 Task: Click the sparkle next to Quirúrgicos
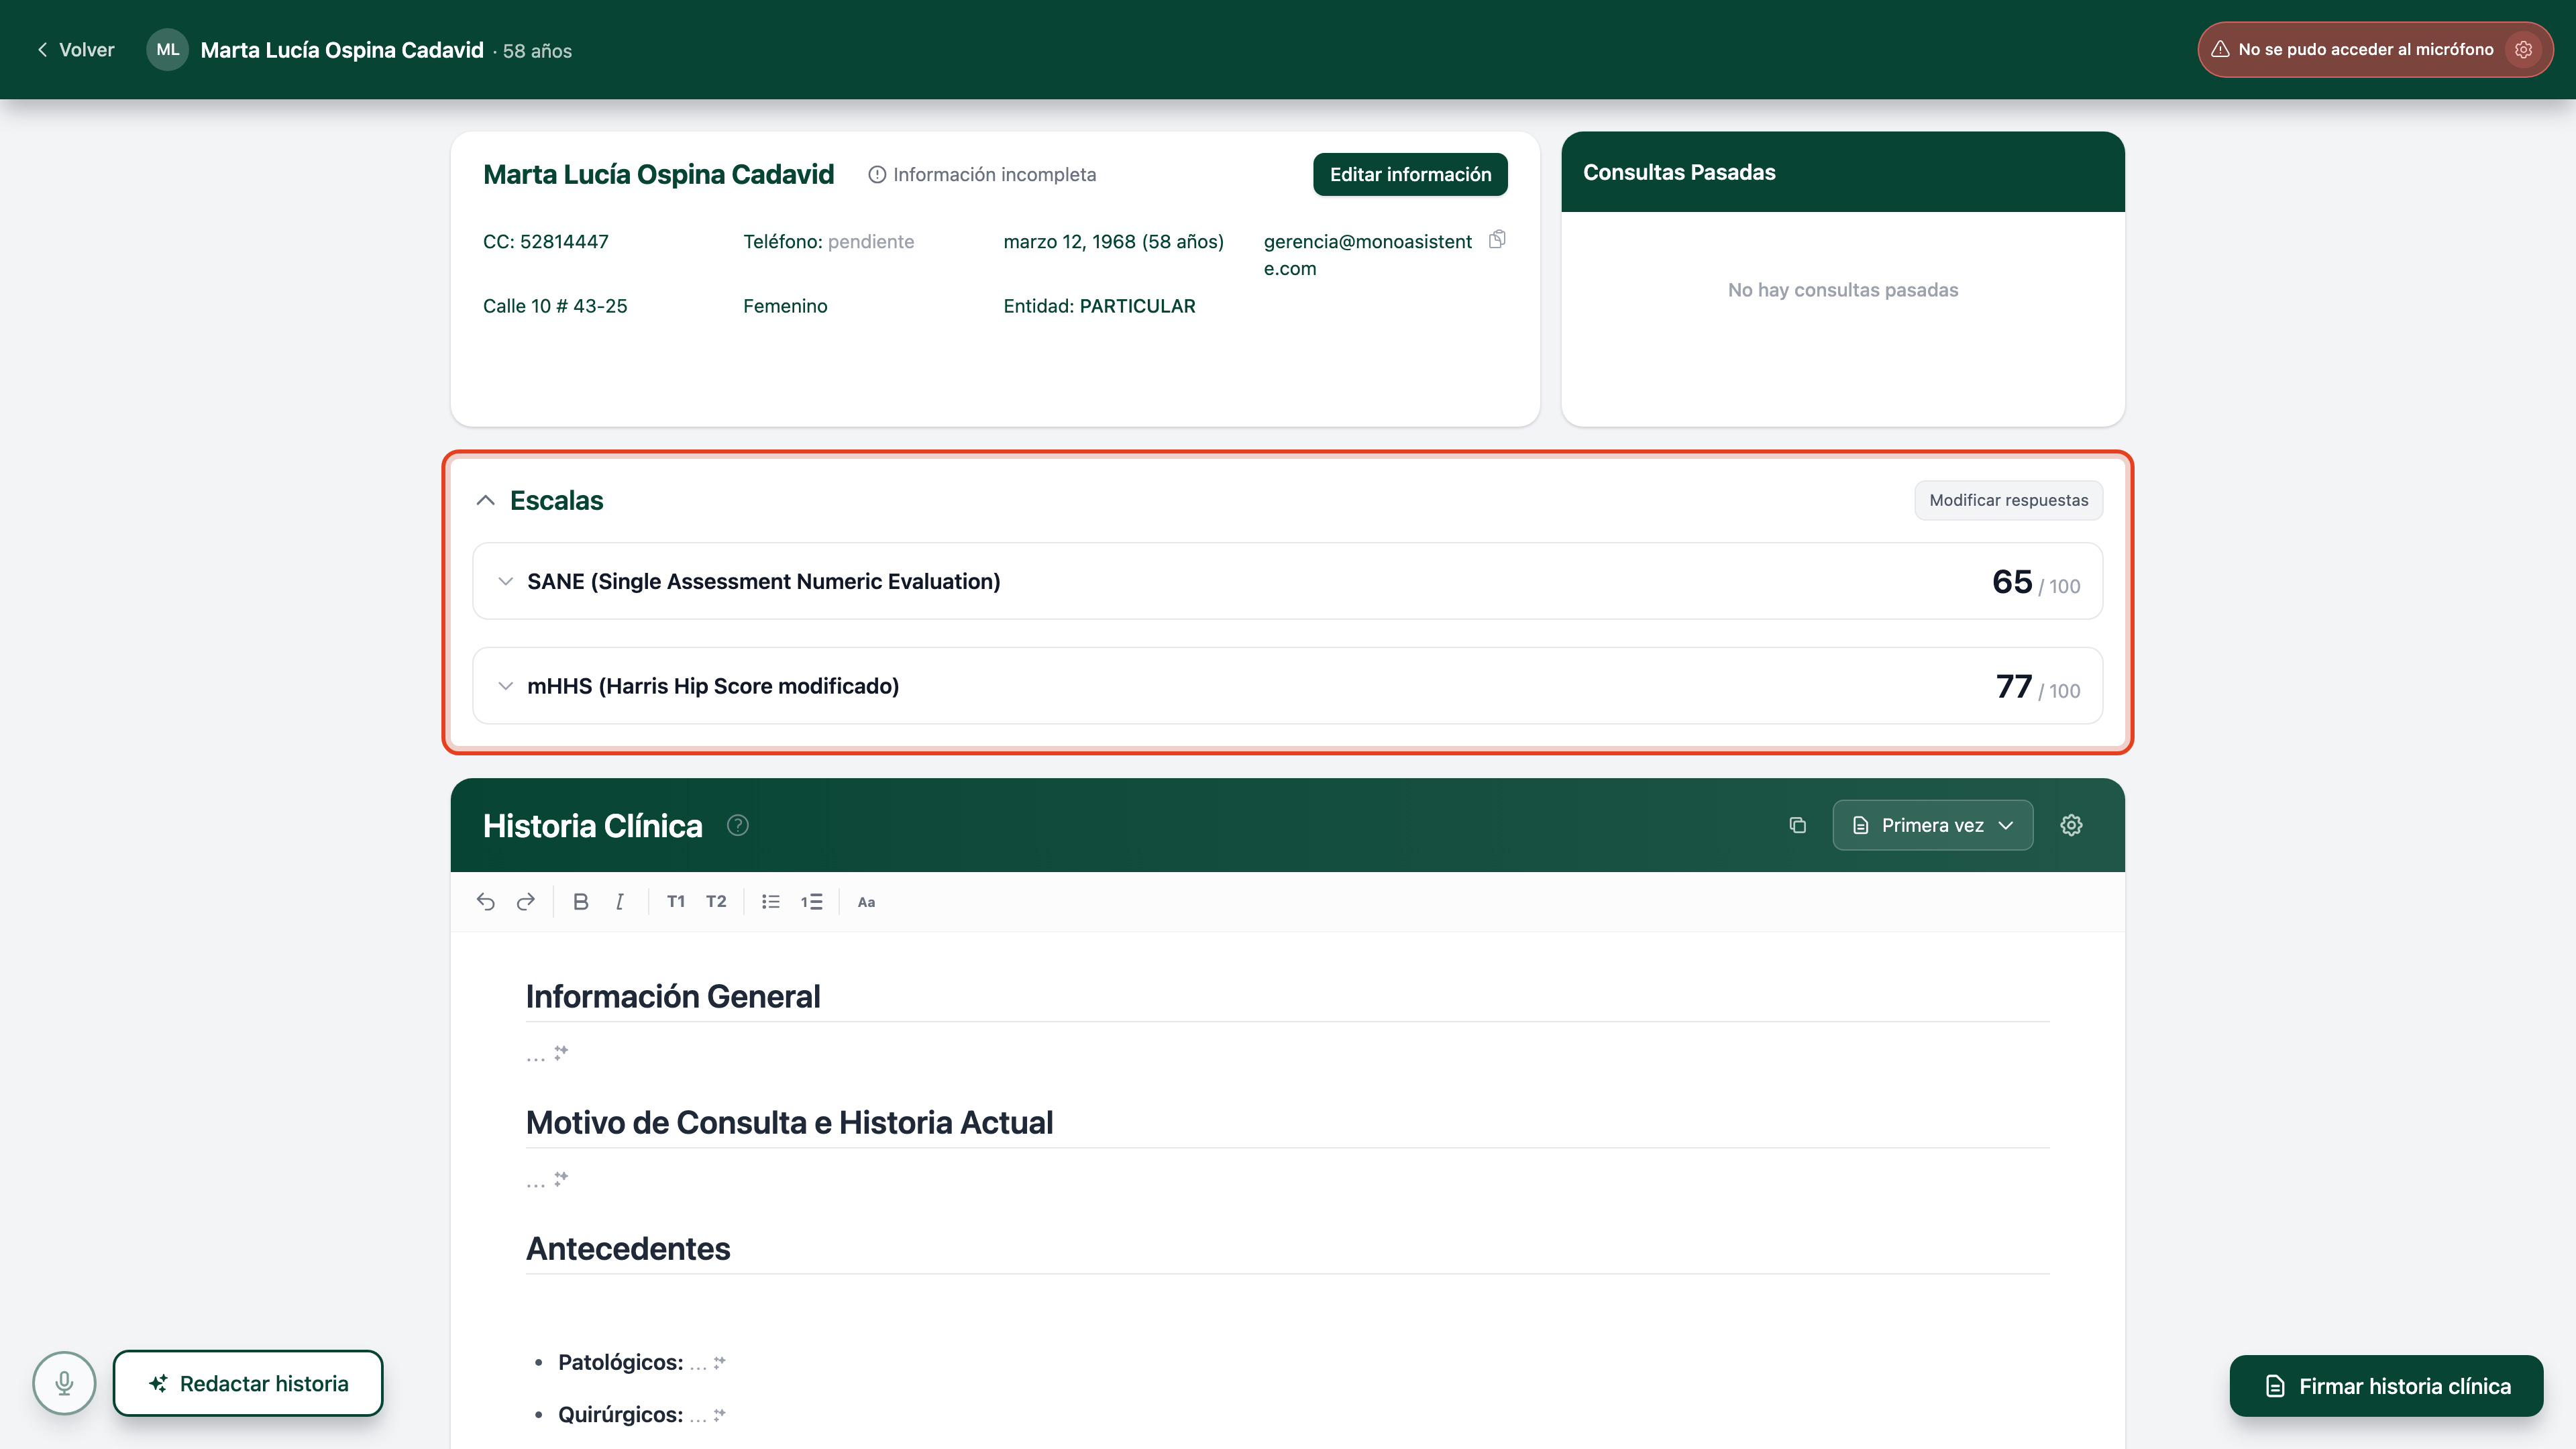(x=719, y=1414)
